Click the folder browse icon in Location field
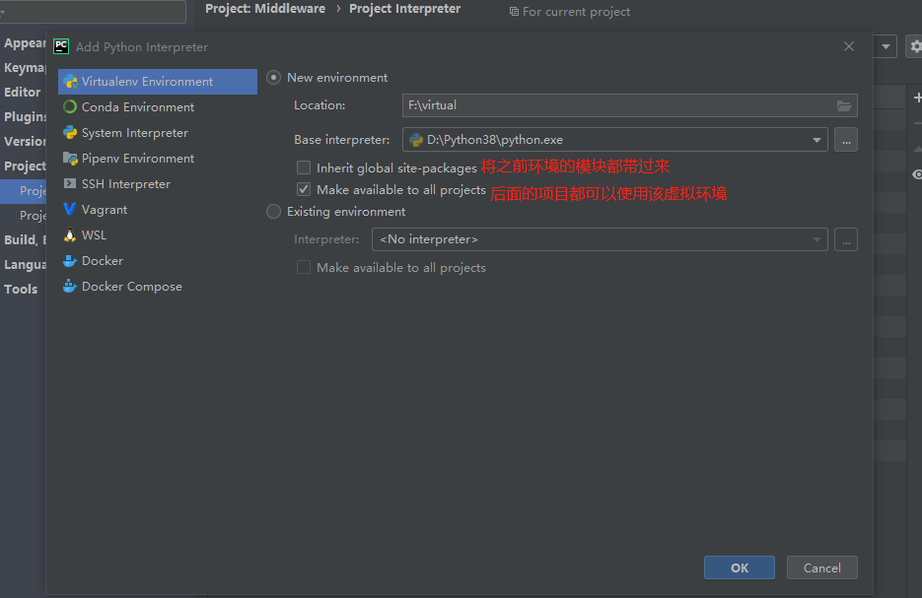 click(x=844, y=105)
